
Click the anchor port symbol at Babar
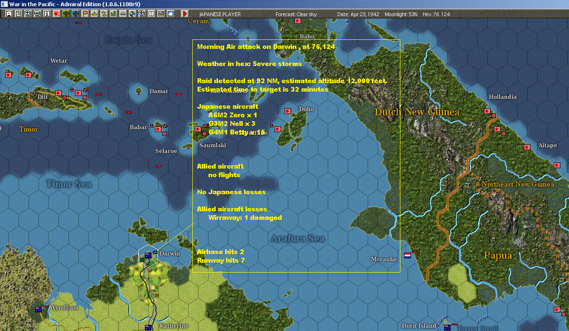coord(152,126)
